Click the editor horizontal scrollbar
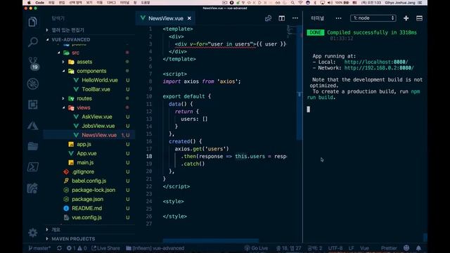Image resolution: width=450 pixels, height=253 pixels. 211,240
